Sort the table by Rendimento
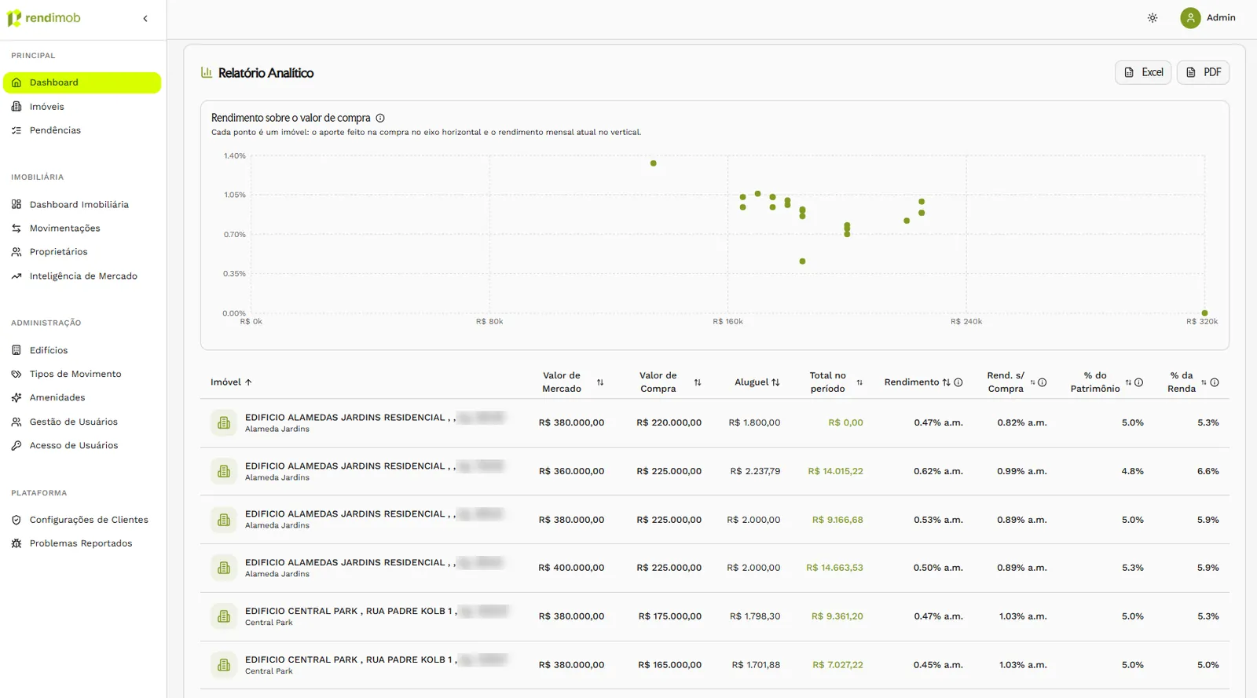Screen dimensions: 1257x698 [946, 382]
